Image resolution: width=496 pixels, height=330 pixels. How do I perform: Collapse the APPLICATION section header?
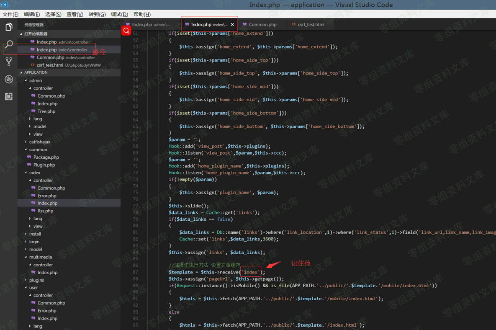(x=36, y=72)
